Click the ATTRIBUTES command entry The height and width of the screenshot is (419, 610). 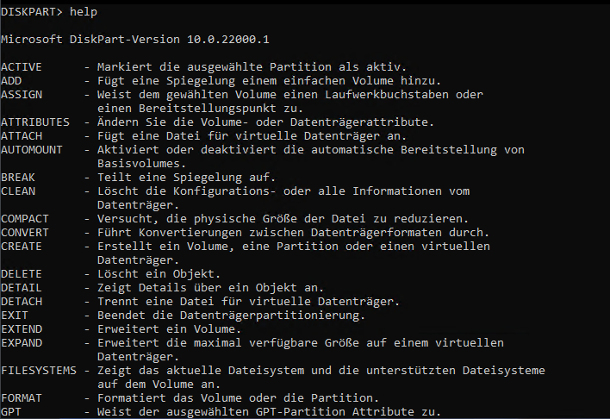[35, 122]
